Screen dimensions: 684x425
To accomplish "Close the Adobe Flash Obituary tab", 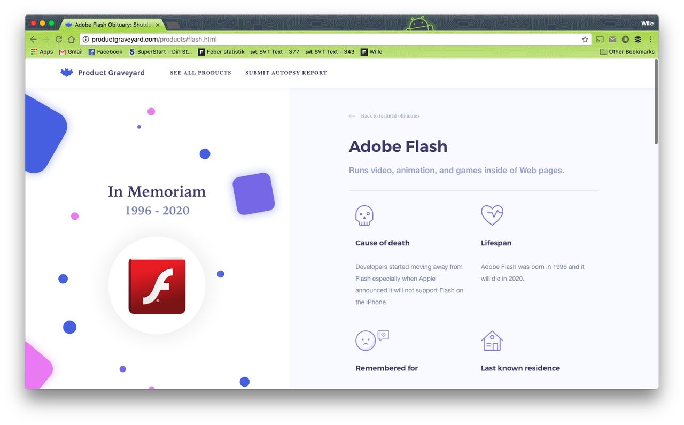I will click(x=158, y=25).
